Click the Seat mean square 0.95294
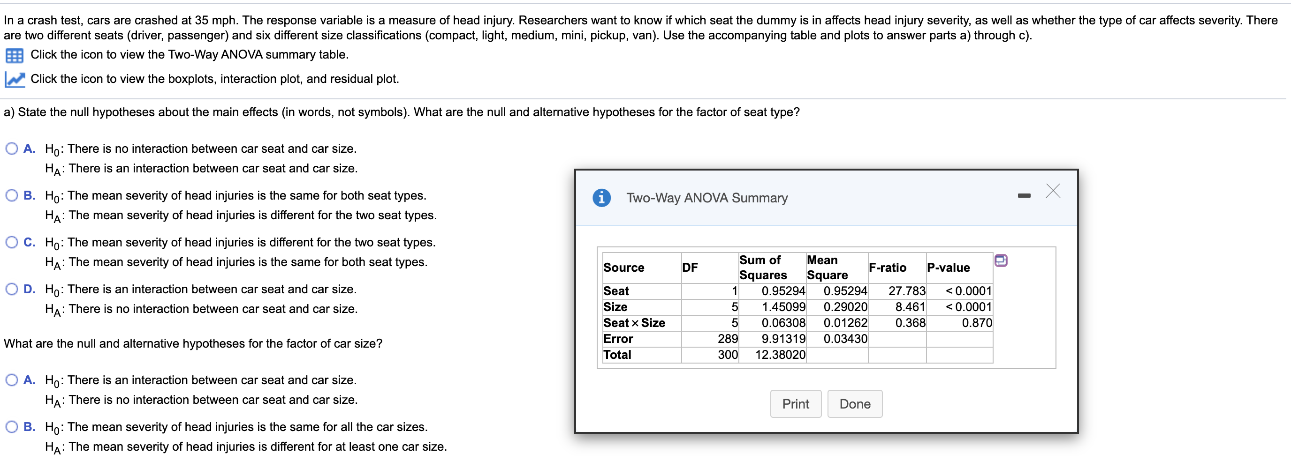The image size is (1291, 461). tap(845, 291)
